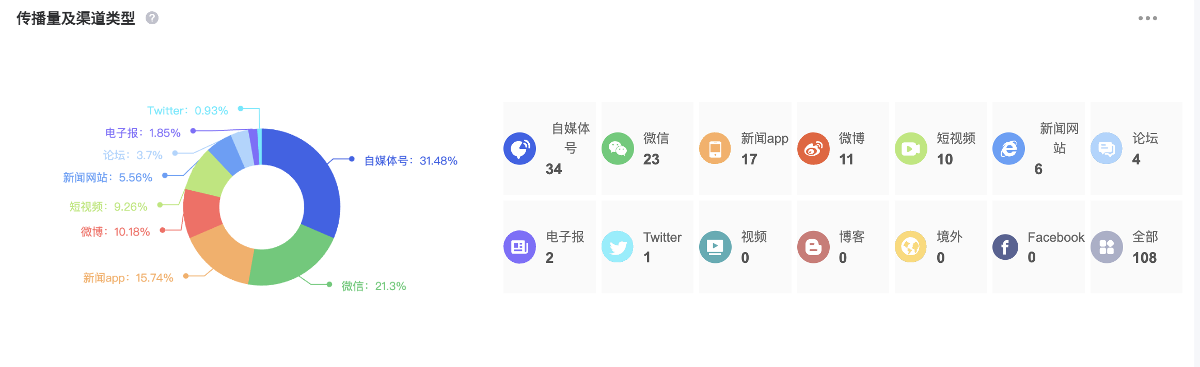Screen dimensions: 1200x367
Task: Select the 博客 channel icon
Action: 813,247
